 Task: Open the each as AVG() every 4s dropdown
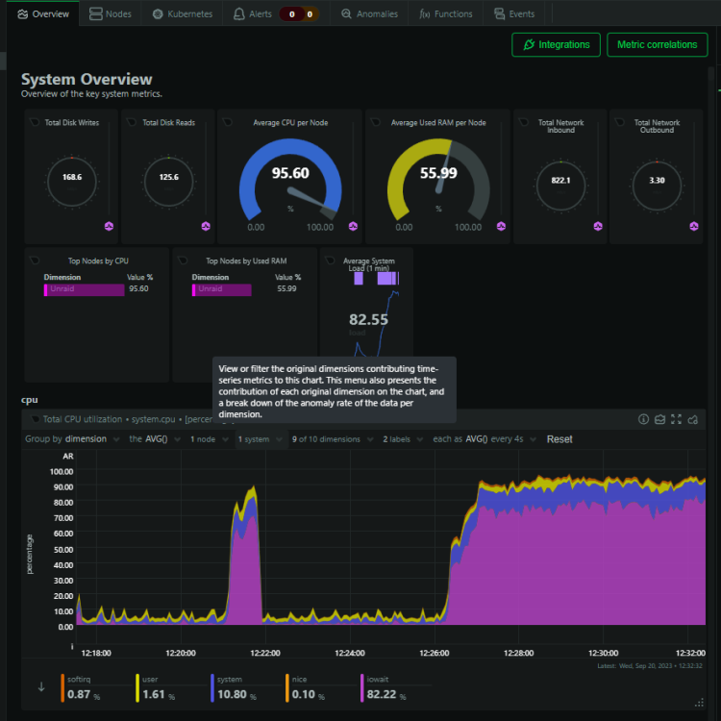click(485, 439)
